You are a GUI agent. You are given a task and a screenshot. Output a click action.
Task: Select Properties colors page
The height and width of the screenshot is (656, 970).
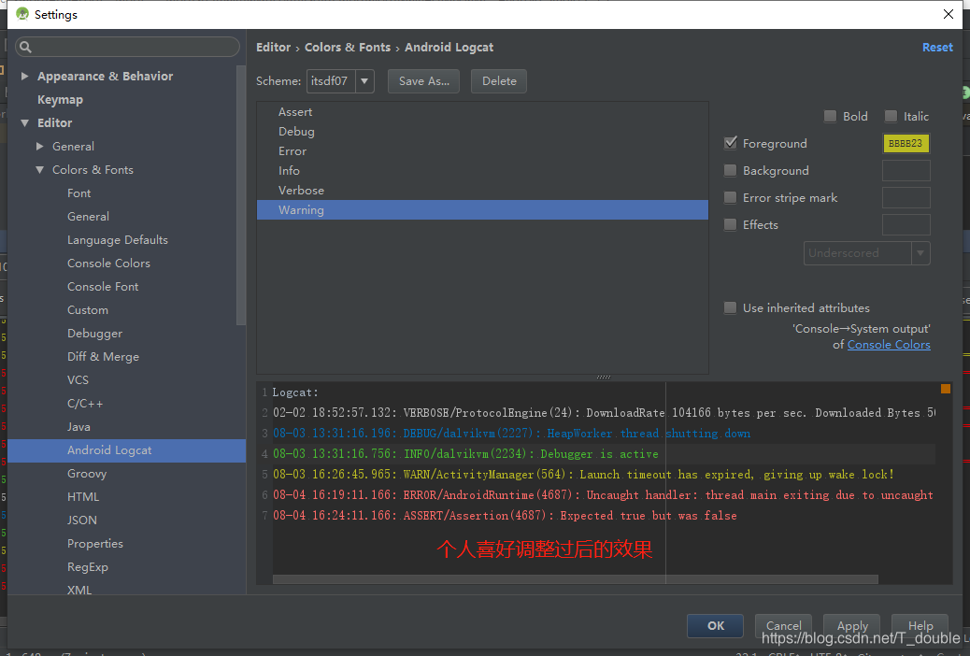95,544
